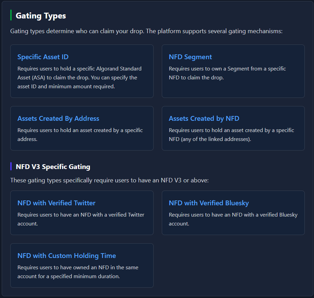This screenshot has height=298, width=314.
Task: Click the minimum duration description text
Action: [x=78, y=272]
